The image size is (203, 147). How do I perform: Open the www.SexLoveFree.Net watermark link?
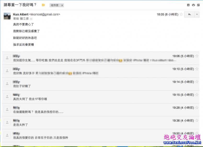click(182, 143)
